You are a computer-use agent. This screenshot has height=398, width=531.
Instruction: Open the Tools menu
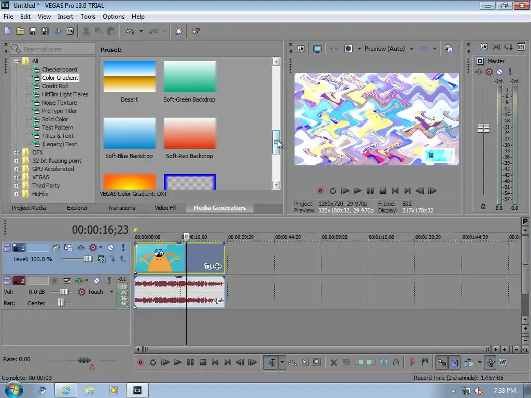coord(88,17)
